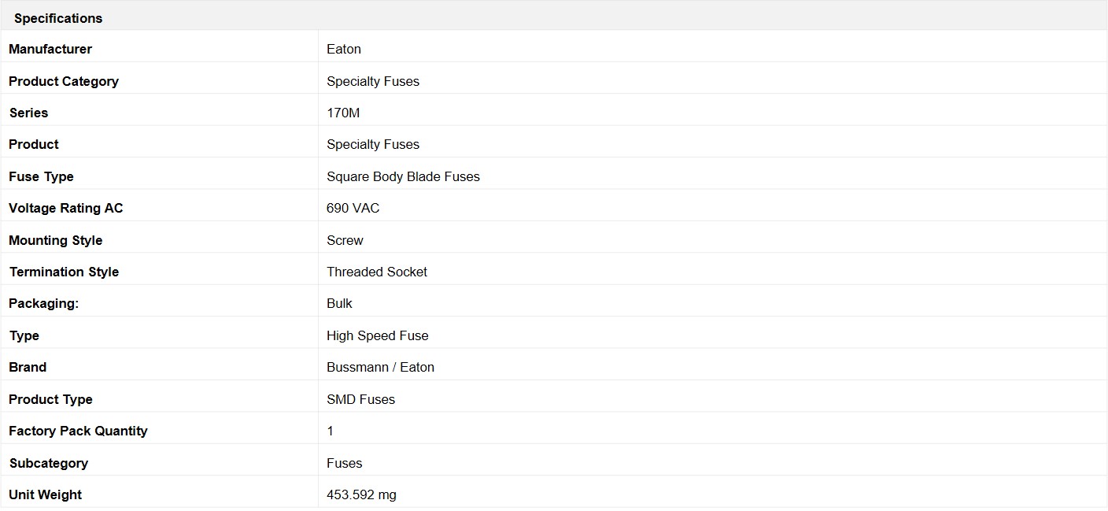This screenshot has width=1108, height=511.
Task: Select the 690 VAC value
Action: coord(353,208)
